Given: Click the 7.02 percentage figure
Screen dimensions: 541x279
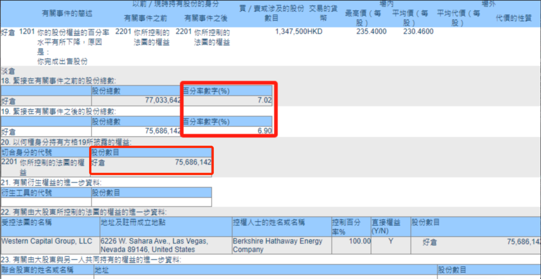Looking at the screenshot, I should [263, 100].
